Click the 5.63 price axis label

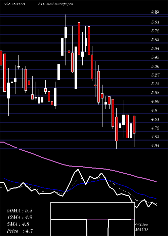pos(155,40)
